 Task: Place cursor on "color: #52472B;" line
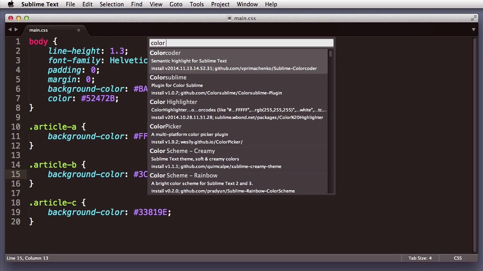click(83, 99)
